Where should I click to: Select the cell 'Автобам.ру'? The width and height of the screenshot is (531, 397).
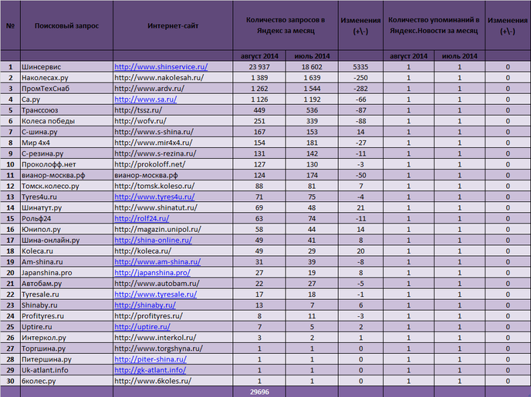point(66,284)
